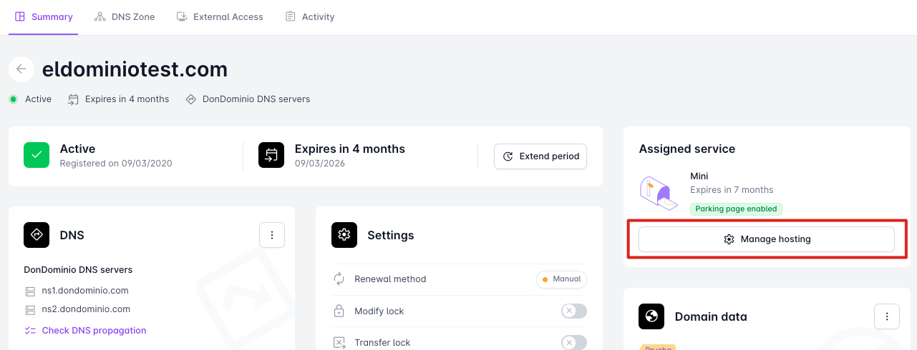Click the Settings gear card icon

344,235
